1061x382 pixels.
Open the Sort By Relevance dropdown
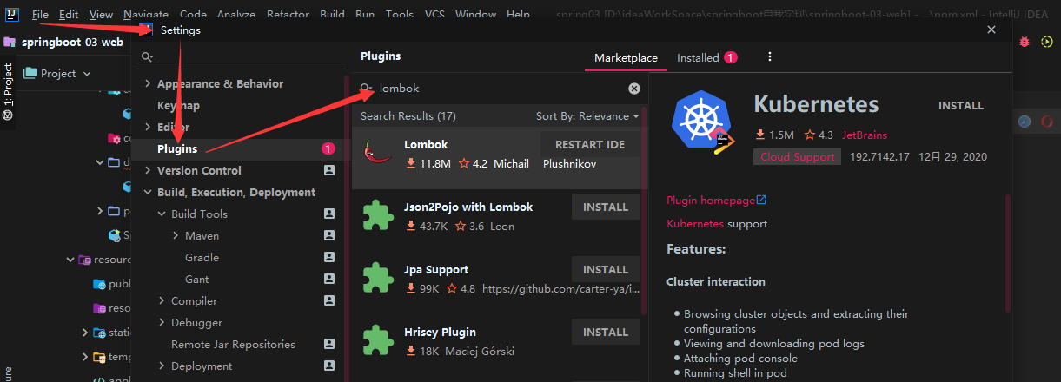tap(587, 116)
